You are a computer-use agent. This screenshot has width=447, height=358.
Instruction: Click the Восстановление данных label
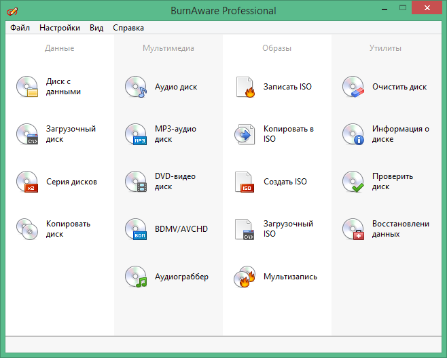click(x=401, y=229)
